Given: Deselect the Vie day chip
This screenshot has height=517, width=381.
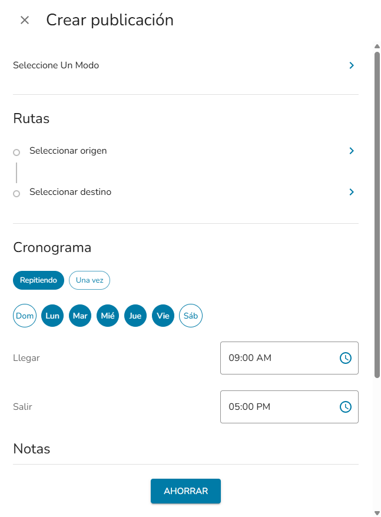Looking at the screenshot, I should pyautogui.click(x=163, y=316).
